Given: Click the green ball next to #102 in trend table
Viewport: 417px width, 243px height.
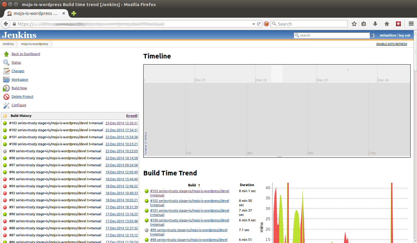Looking at the screenshot, I should (147, 201).
